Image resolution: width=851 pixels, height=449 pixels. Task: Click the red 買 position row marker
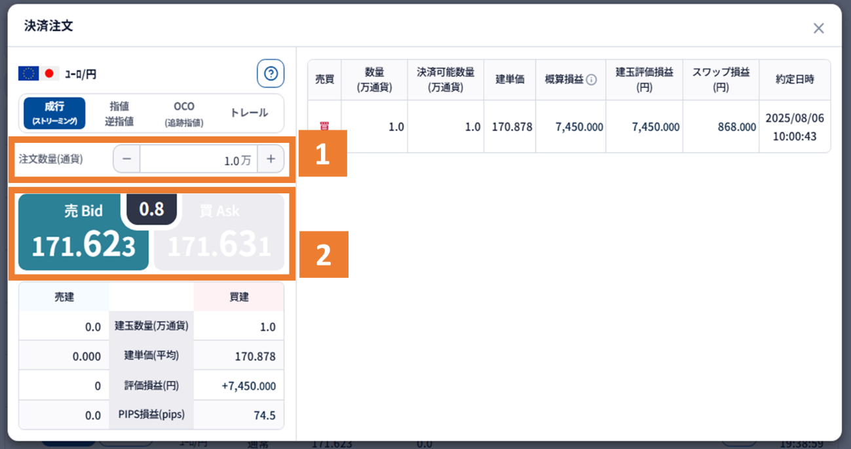tap(324, 127)
